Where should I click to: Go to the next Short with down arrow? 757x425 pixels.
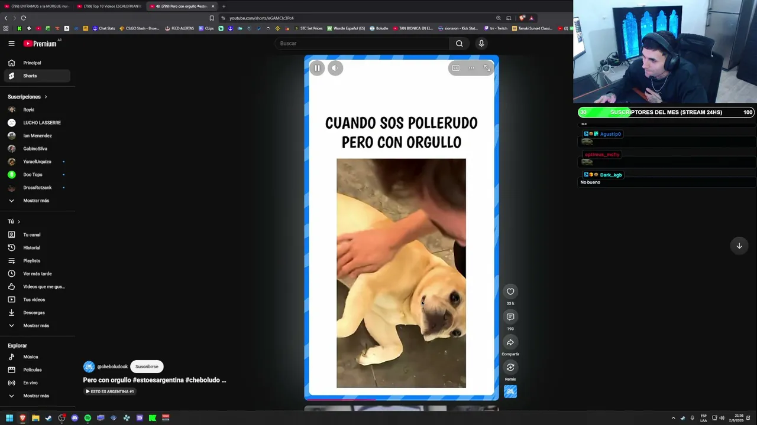739,246
